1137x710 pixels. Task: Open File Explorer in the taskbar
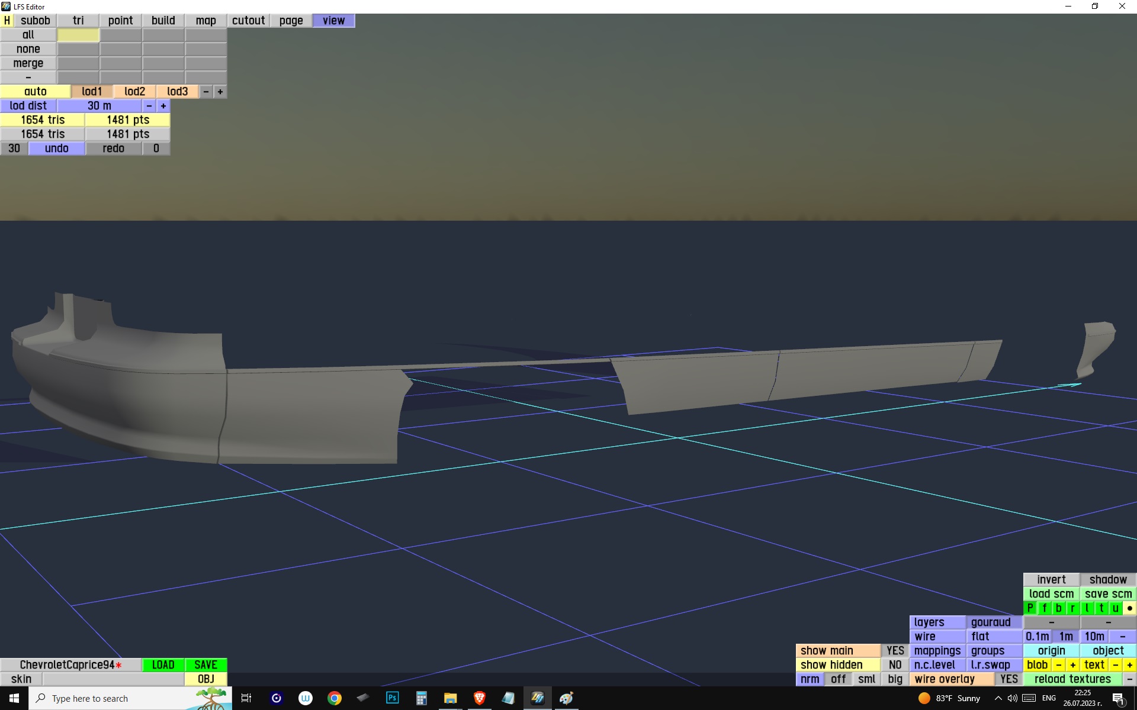(450, 698)
